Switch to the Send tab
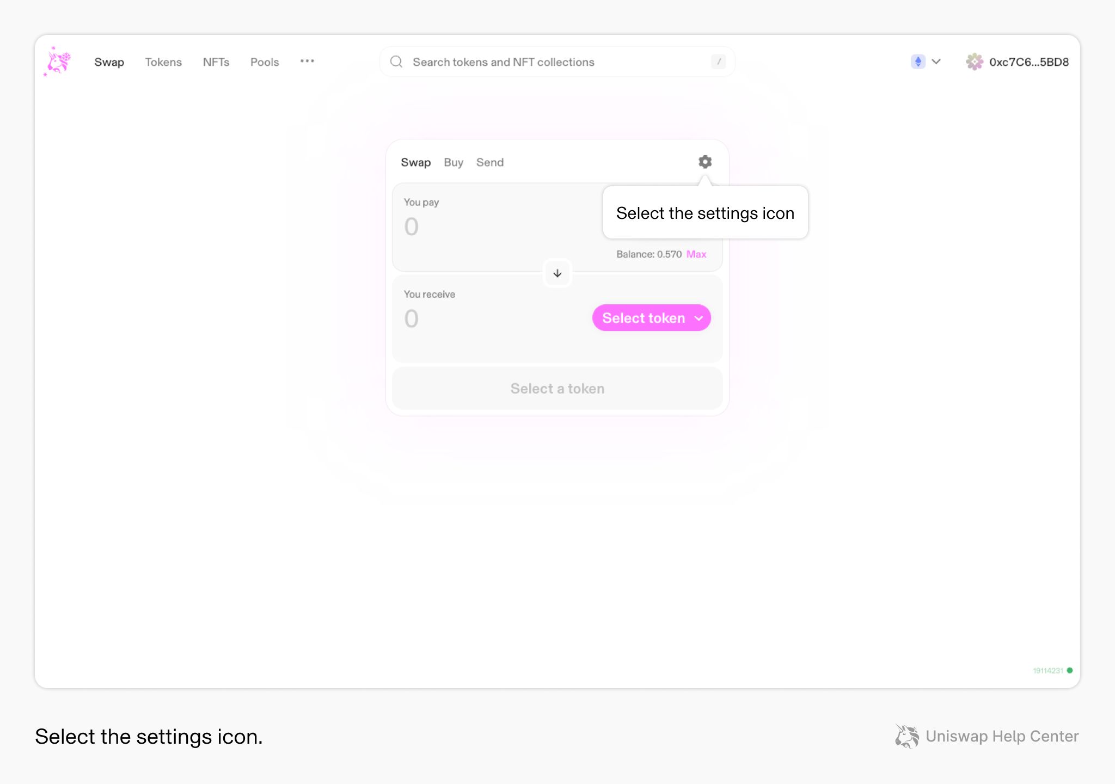 point(489,162)
